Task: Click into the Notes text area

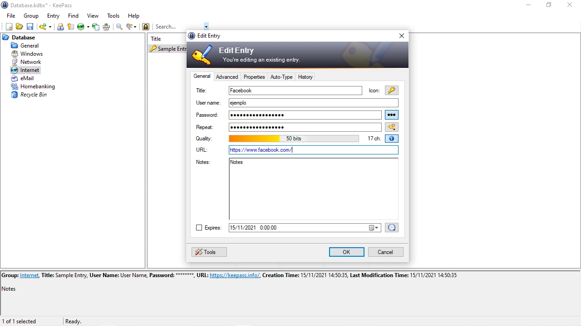Action: point(314,189)
